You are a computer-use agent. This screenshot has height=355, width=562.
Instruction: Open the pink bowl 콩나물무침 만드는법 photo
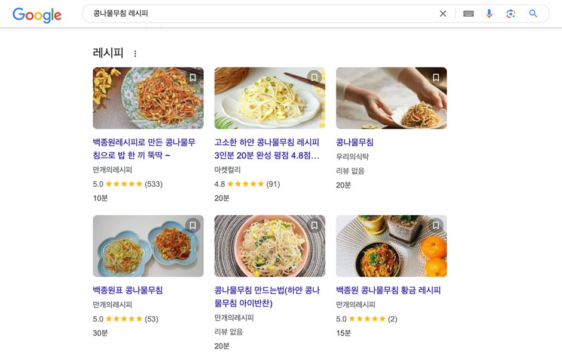pyautogui.click(x=270, y=246)
